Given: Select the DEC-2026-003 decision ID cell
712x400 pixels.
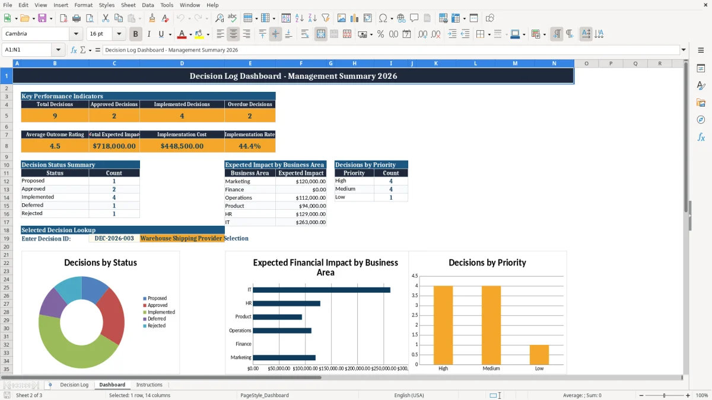Looking at the screenshot, I should tap(115, 238).
